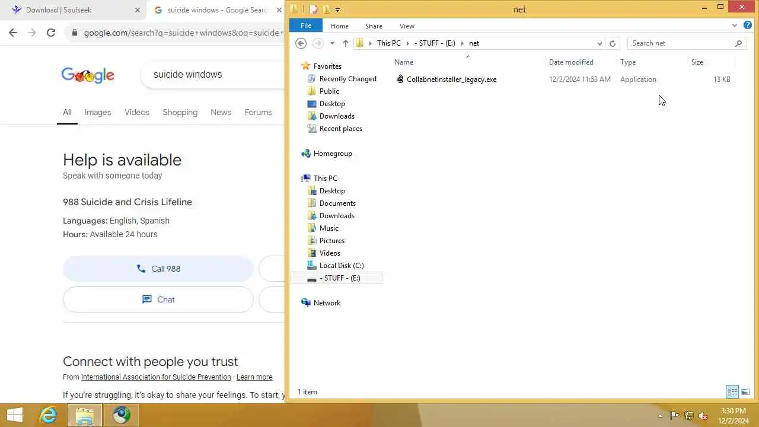The width and height of the screenshot is (759, 427).
Task: Click the '13 KB' size cell
Action: tap(722, 79)
